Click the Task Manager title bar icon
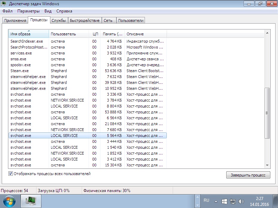278x208 pixels. coord(3,3)
